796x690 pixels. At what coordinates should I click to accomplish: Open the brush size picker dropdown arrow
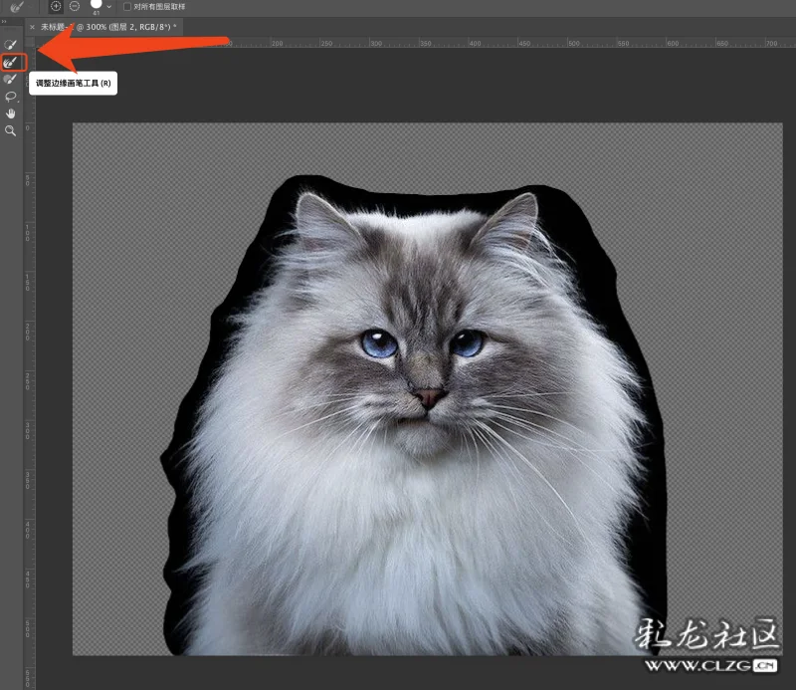[109, 7]
